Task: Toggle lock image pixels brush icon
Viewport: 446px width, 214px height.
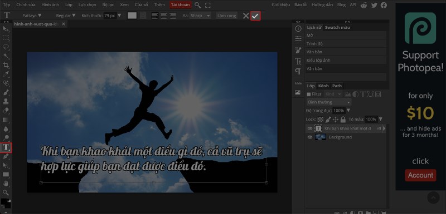Action: click(328, 120)
